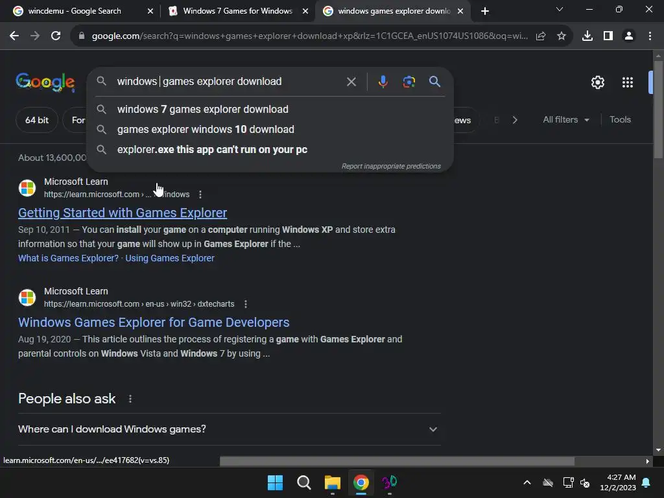Toggle Chrome side panel
Image resolution: width=664 pixels, height=498 pixels.
pos(608,36)
